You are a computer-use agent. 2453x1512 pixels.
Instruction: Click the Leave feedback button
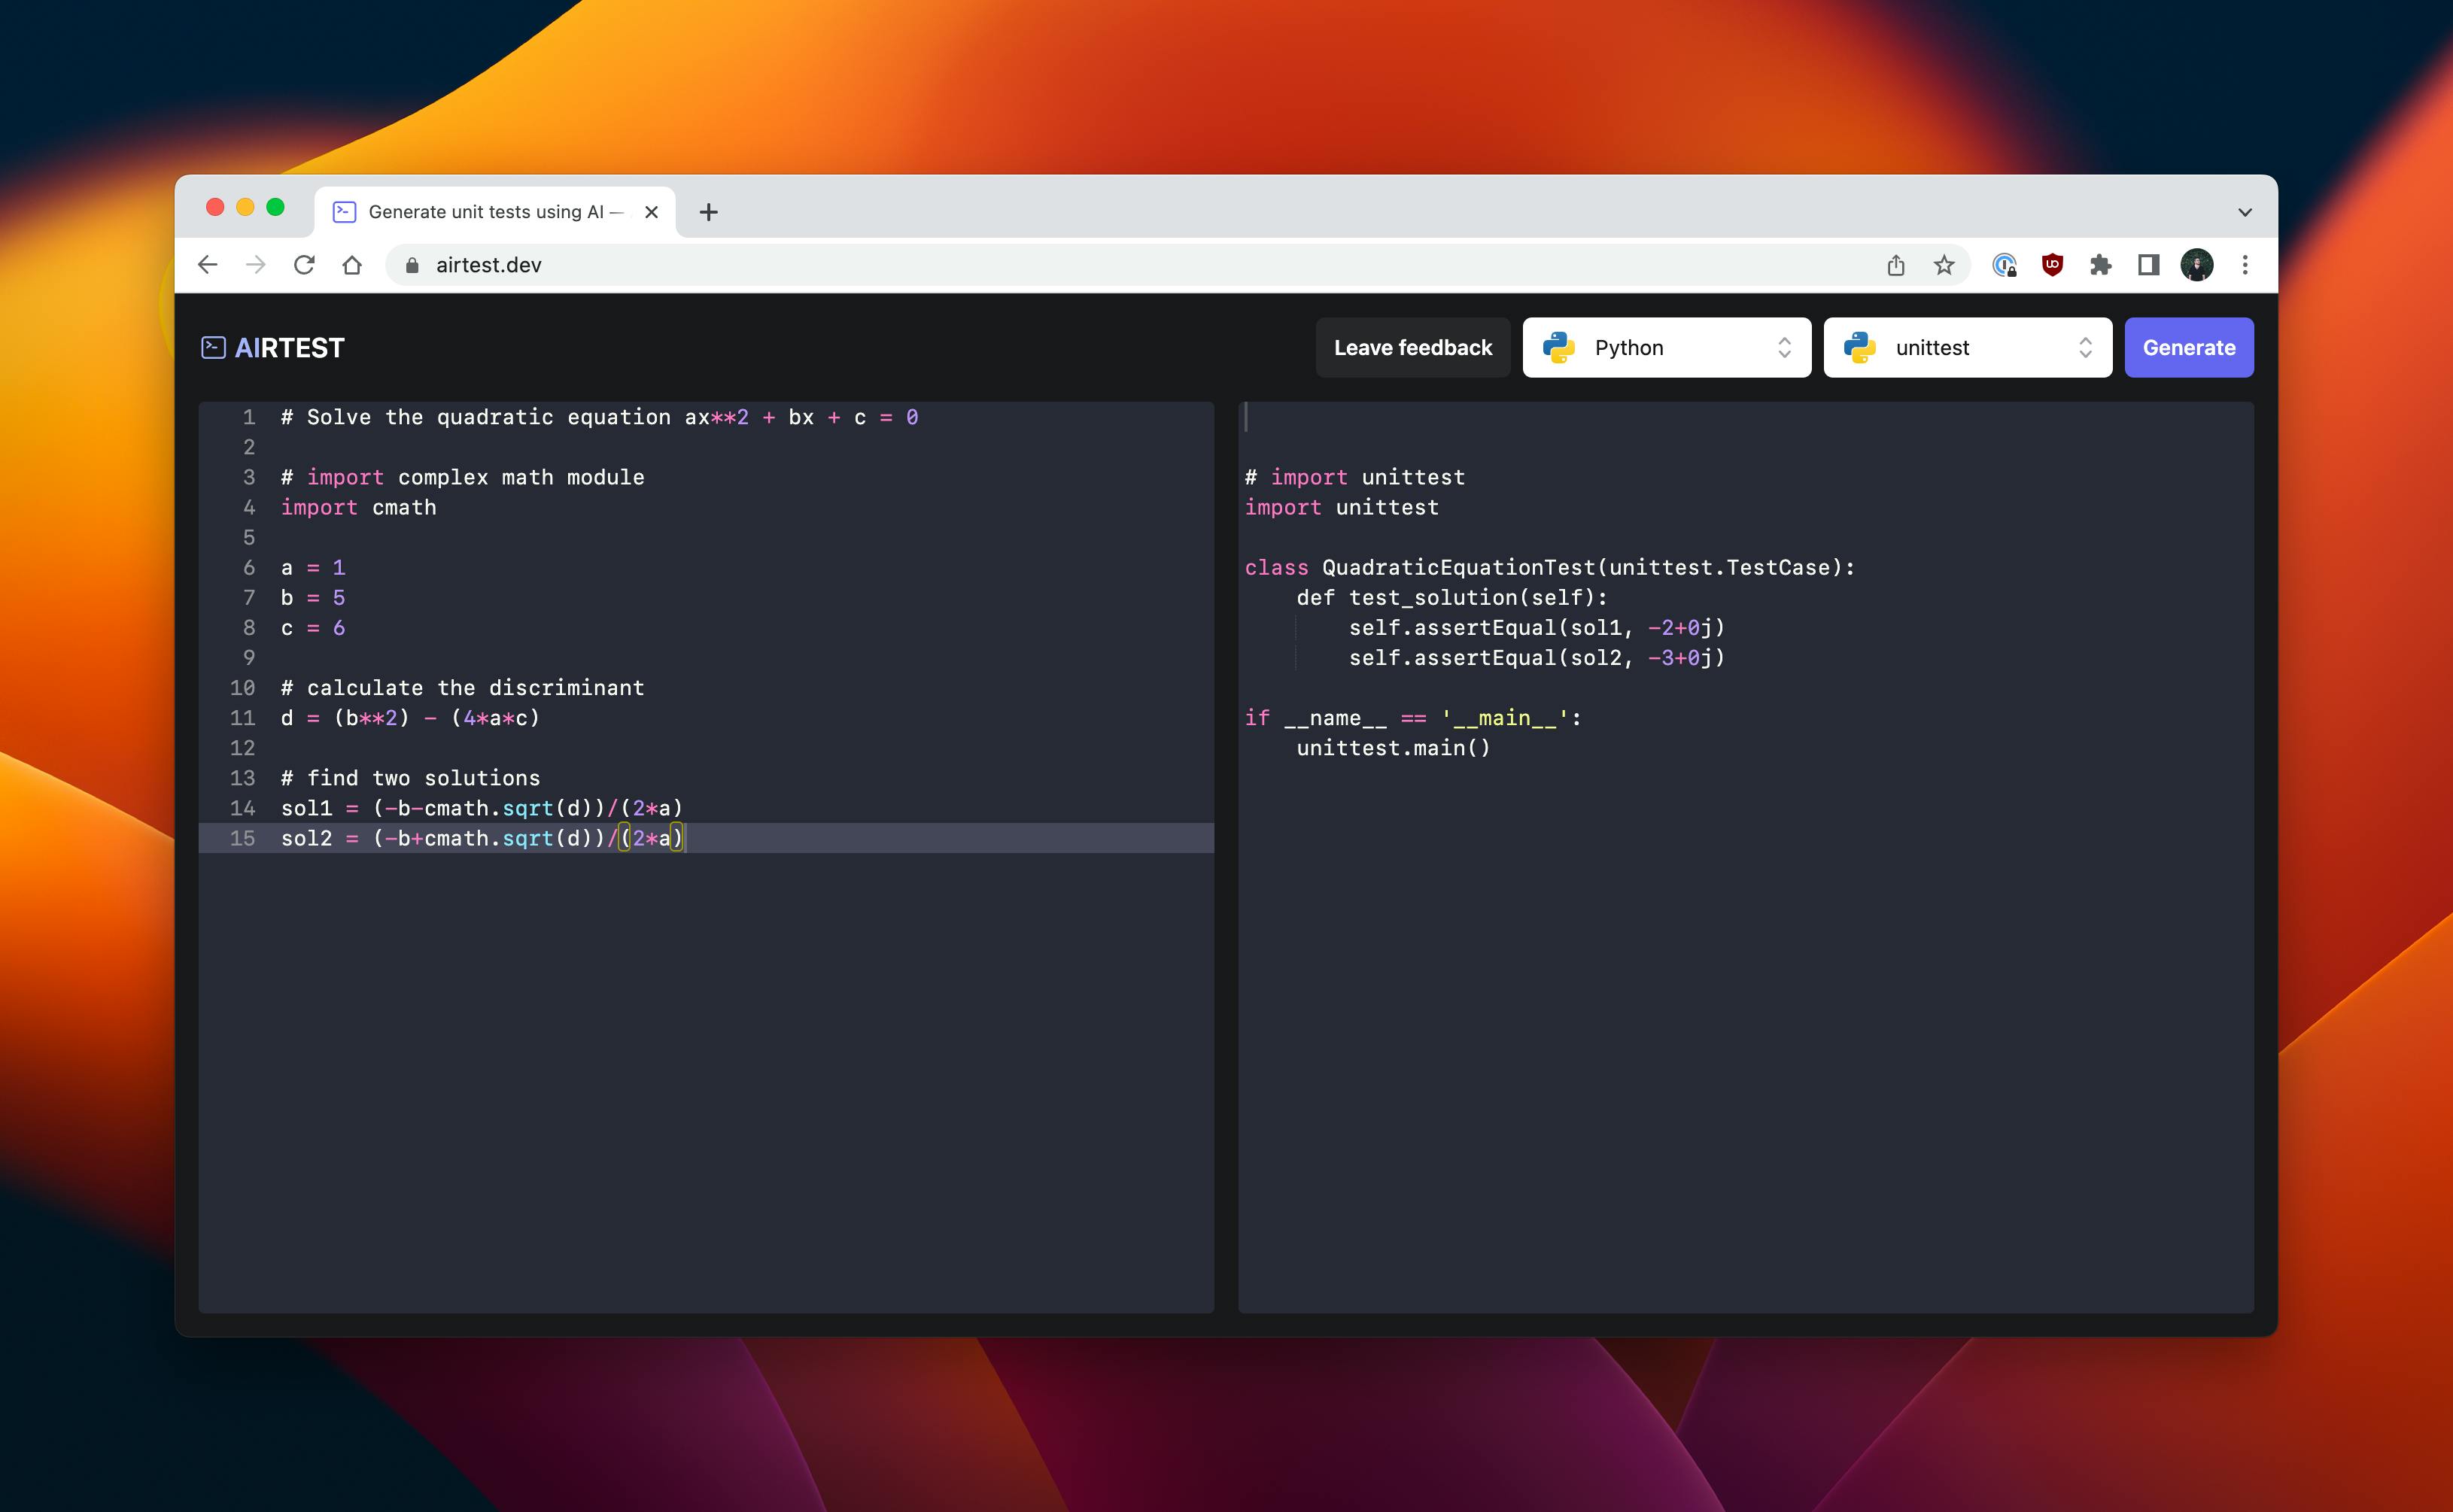coord(1413,347)
